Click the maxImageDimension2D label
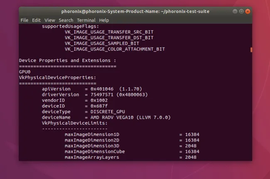The image size is (270, 179). point(92,140)
